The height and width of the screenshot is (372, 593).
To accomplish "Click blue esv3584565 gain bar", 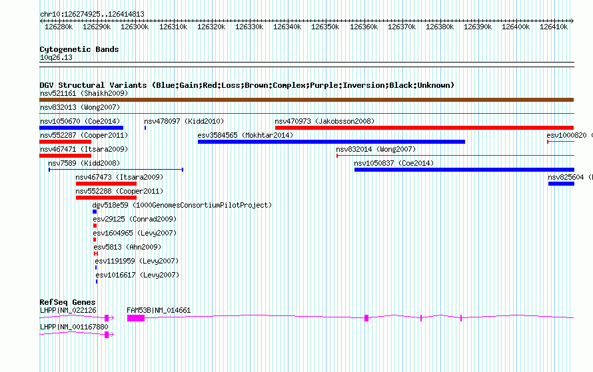I will point(331,142).
